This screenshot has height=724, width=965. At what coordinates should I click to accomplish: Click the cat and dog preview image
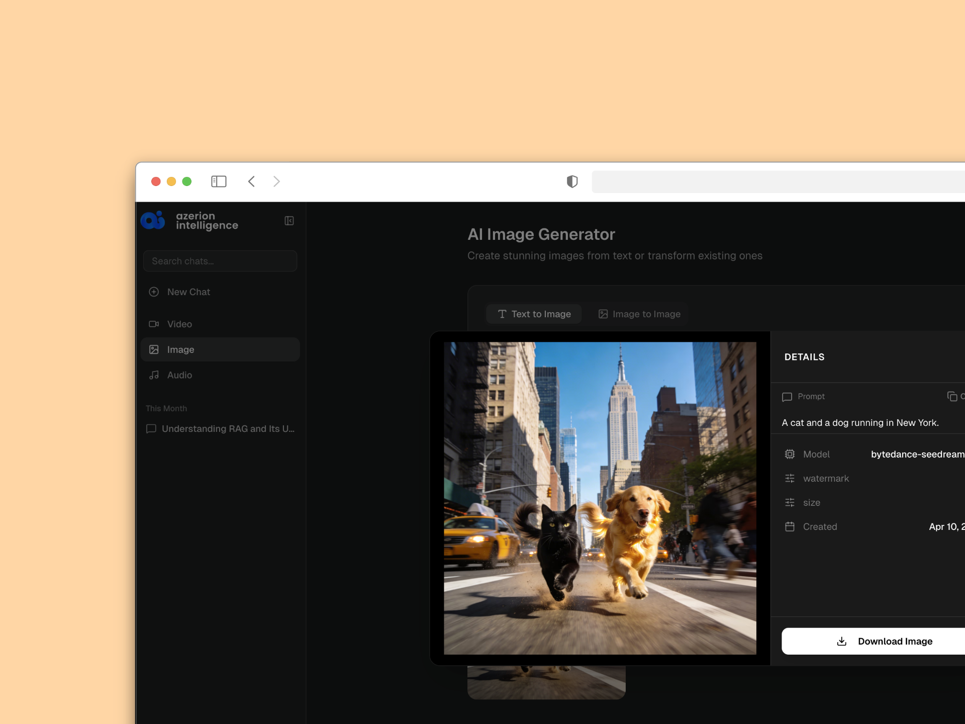(600, 498)
